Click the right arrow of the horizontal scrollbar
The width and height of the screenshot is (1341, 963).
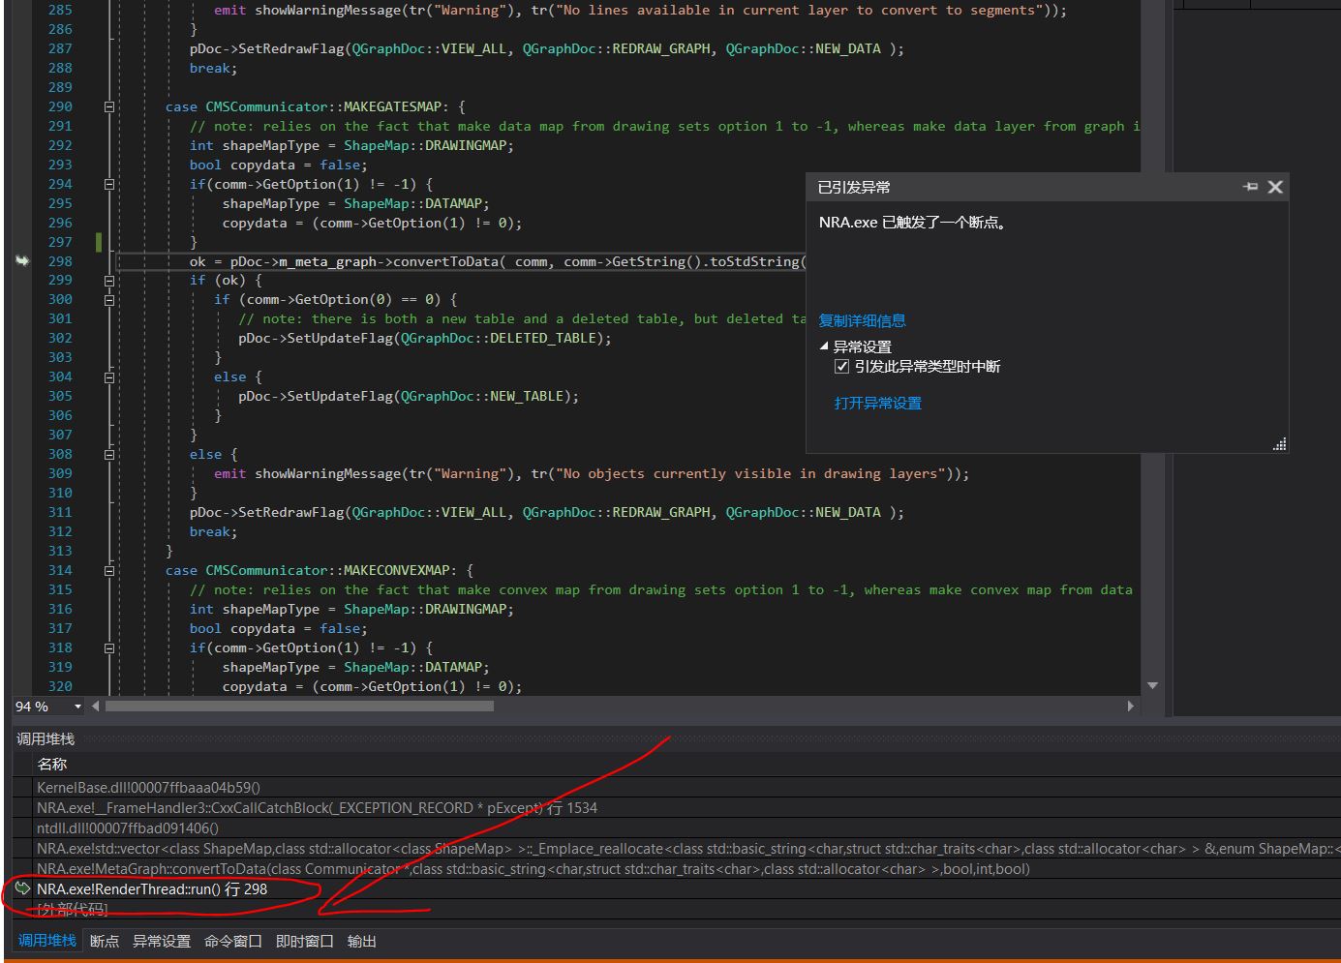1131,707
